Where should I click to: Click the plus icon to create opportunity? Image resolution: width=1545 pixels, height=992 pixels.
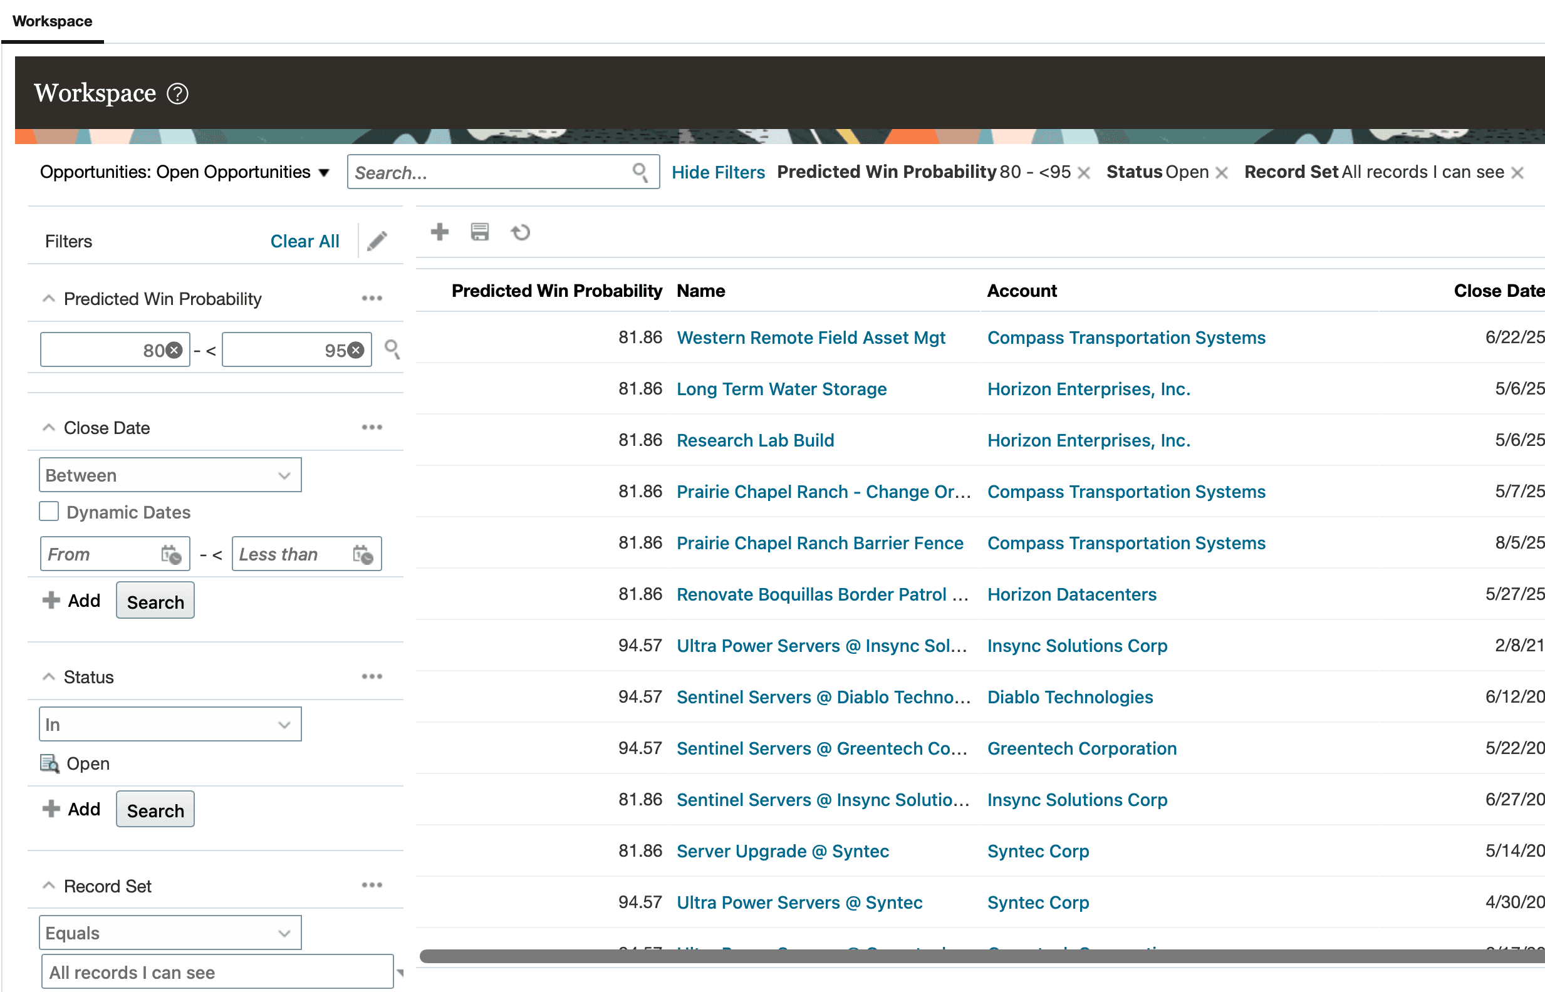(x=439, y=232)
